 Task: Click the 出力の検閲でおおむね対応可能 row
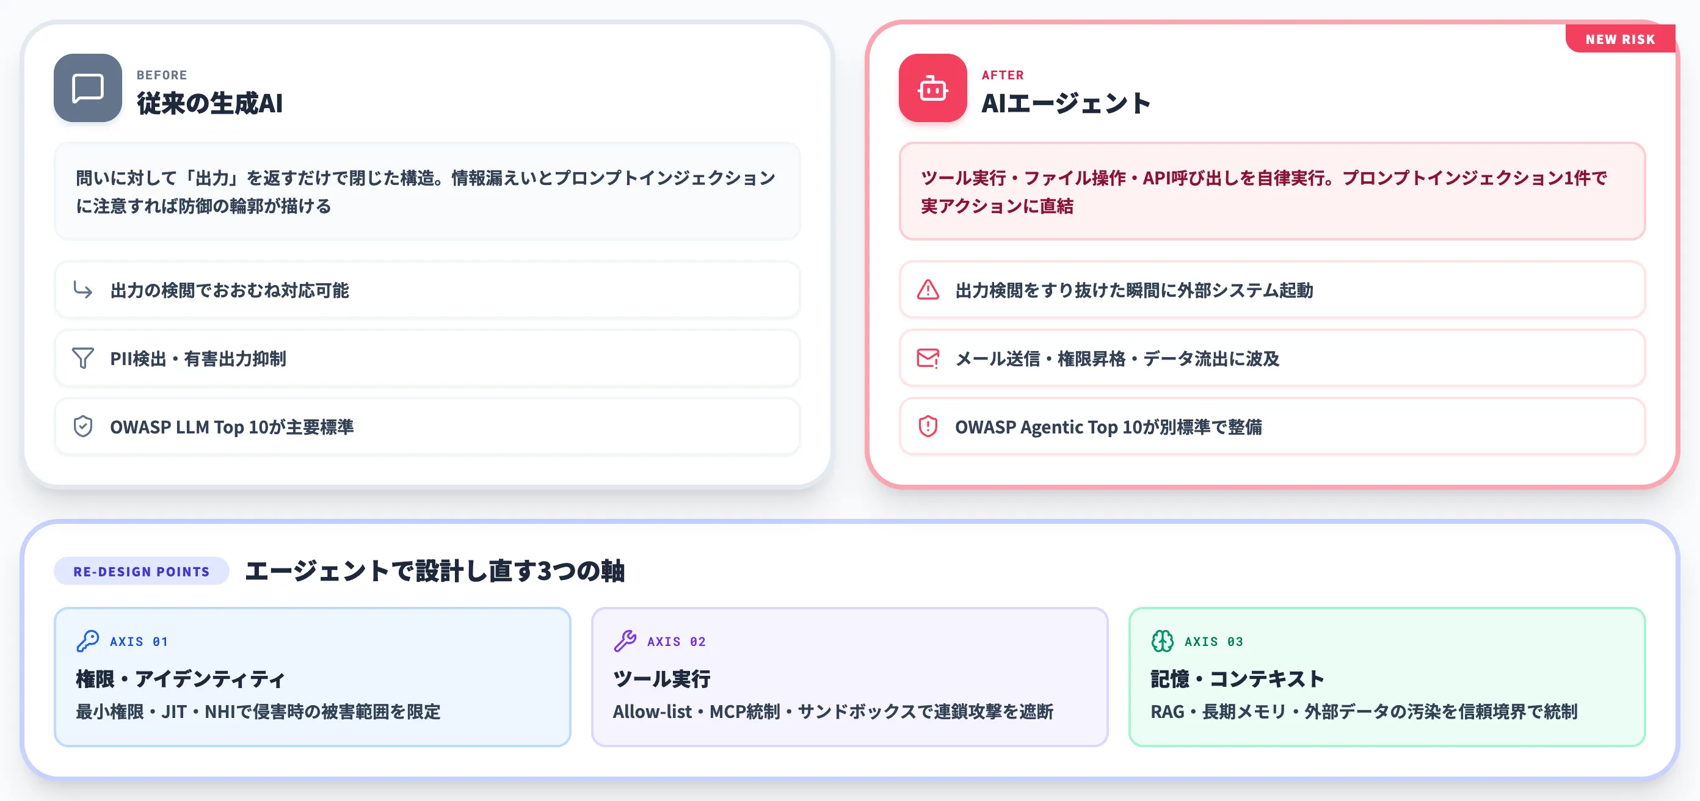[x=427, y=289]
